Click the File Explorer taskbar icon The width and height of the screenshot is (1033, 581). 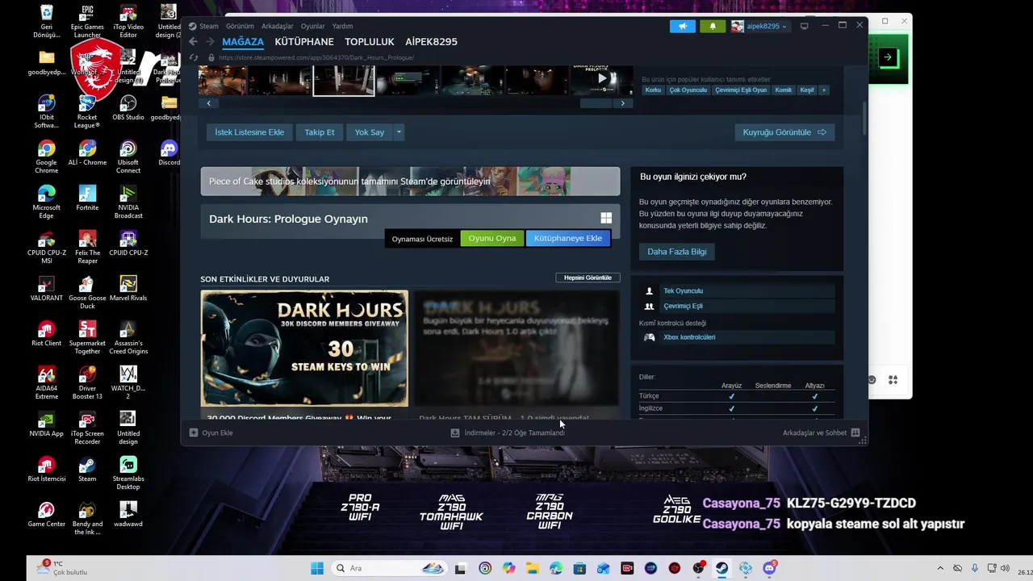tap(533, 568)
